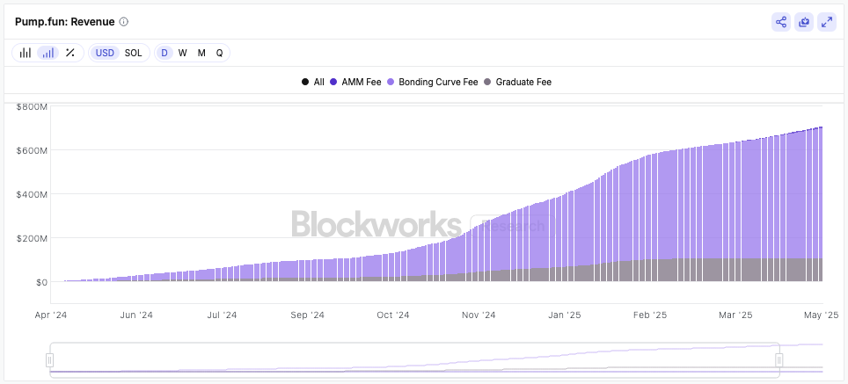Click the download chart image icon

tap(804, 22)
